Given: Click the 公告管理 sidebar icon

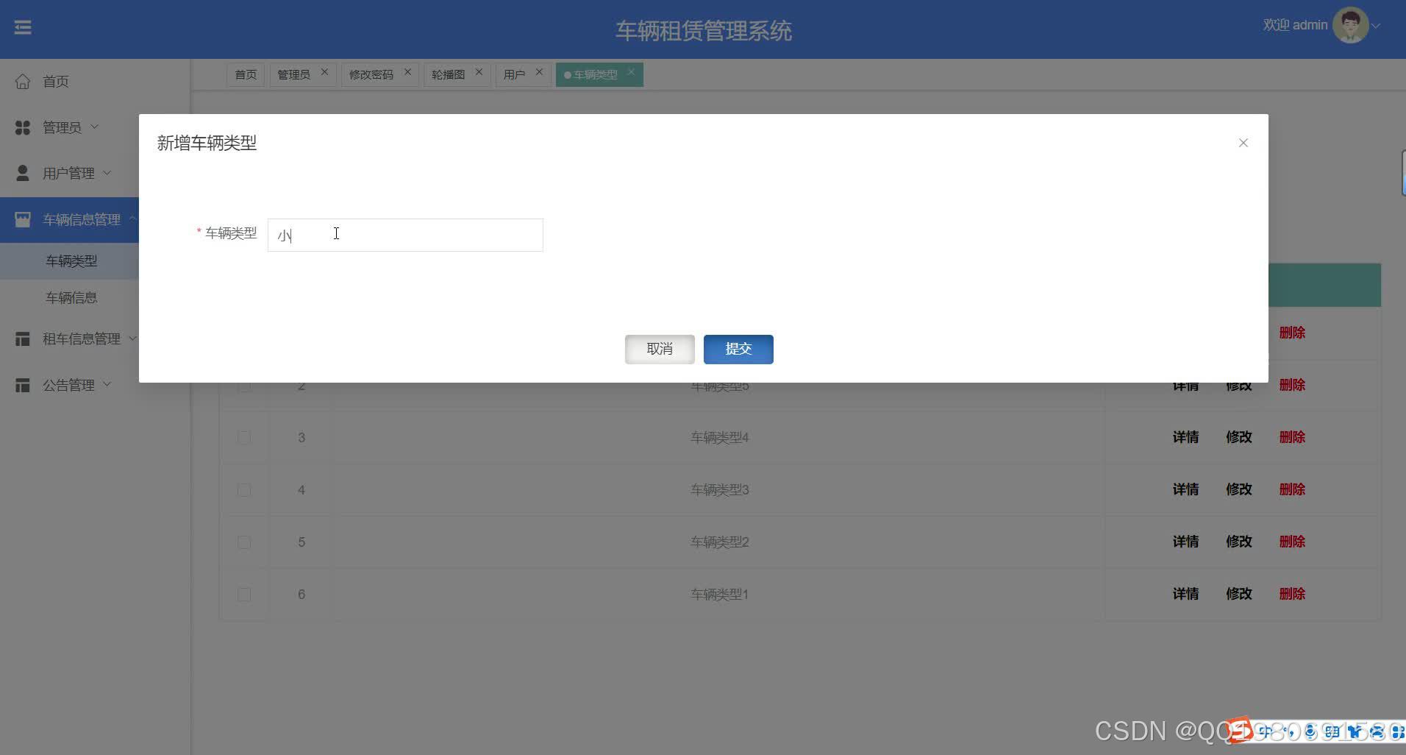Looking at the screenshot, I should 21,384.
